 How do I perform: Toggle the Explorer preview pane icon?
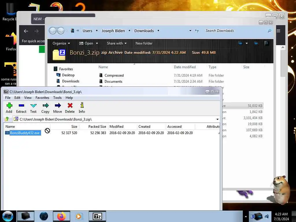[x=256, y=43]
